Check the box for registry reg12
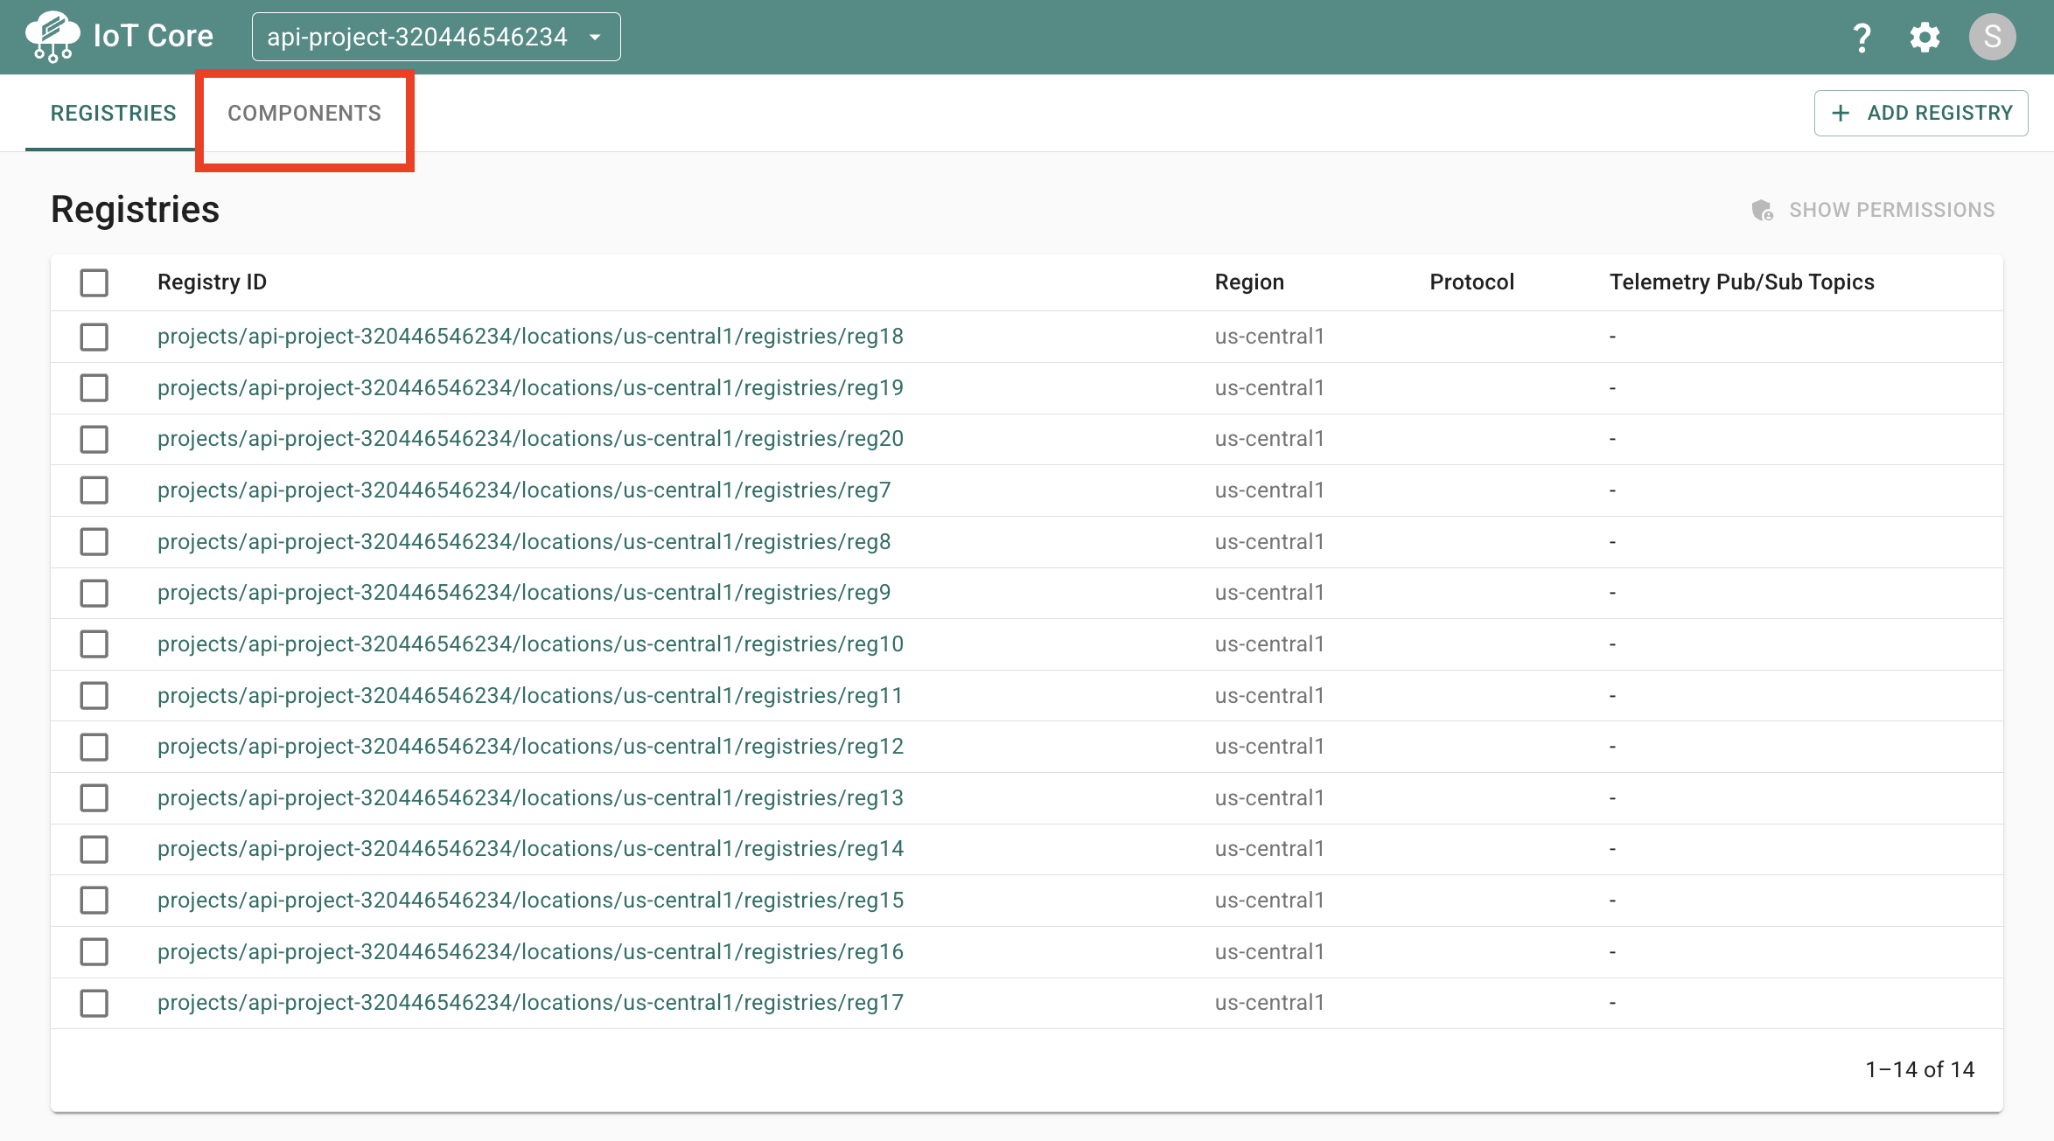2054x1141 pixels. pyautogui.click(x=94, y=747)
